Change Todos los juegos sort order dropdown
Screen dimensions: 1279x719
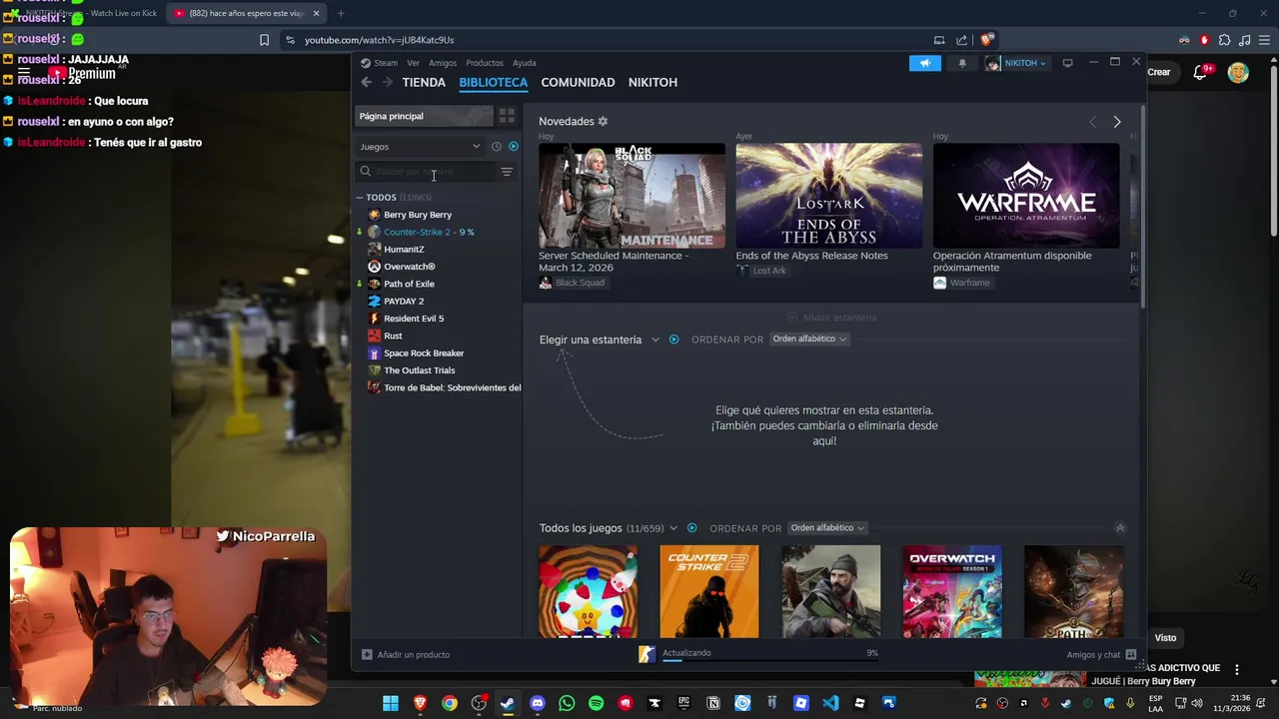(827, 528)
